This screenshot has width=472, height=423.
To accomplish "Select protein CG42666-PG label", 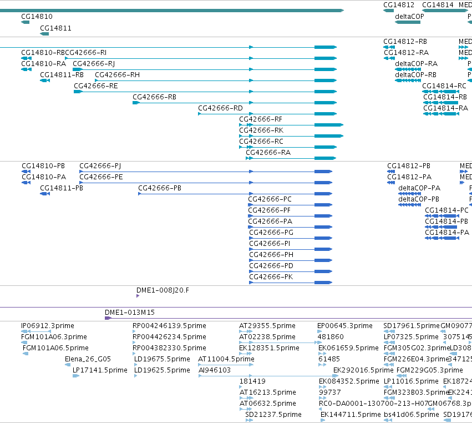I will coord(271,233).
